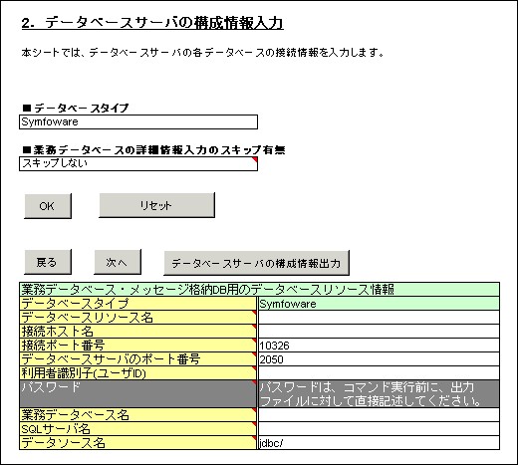The width and height of the screenshot is (518, 465).
Task: Click the red comment marker on スキップしない field
Action: coord(255,160)
